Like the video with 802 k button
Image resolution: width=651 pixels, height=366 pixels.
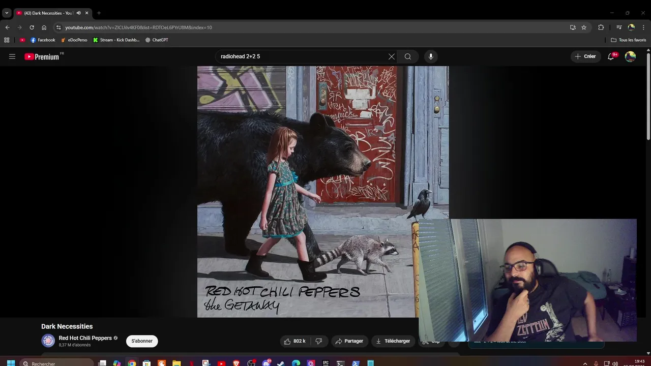(x=295, y=341)
